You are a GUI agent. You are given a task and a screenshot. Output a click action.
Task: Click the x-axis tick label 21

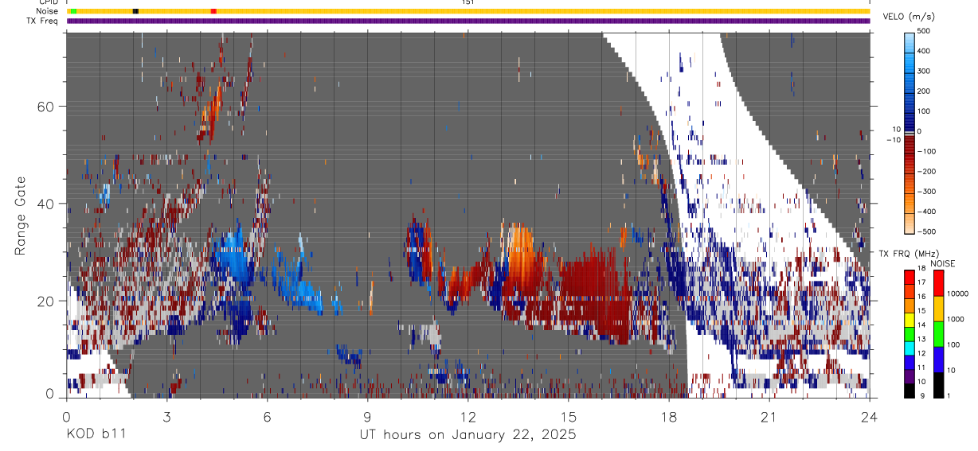coord(769,417)
